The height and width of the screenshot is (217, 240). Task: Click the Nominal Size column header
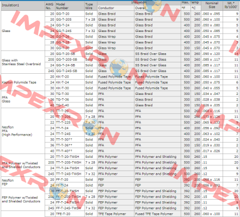(x=212, y=5)
